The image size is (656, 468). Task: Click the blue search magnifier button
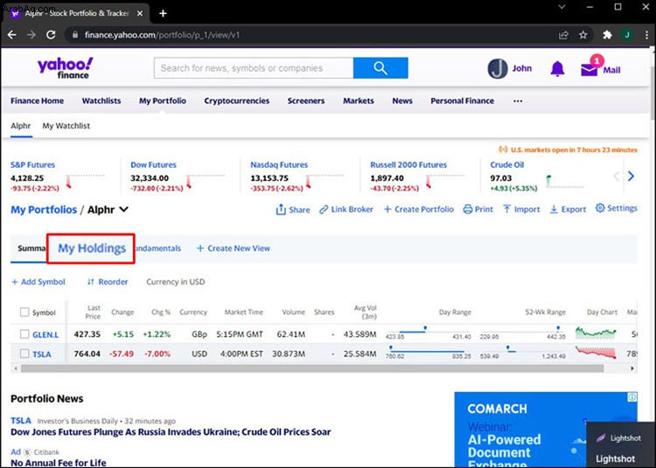[380, 67]
